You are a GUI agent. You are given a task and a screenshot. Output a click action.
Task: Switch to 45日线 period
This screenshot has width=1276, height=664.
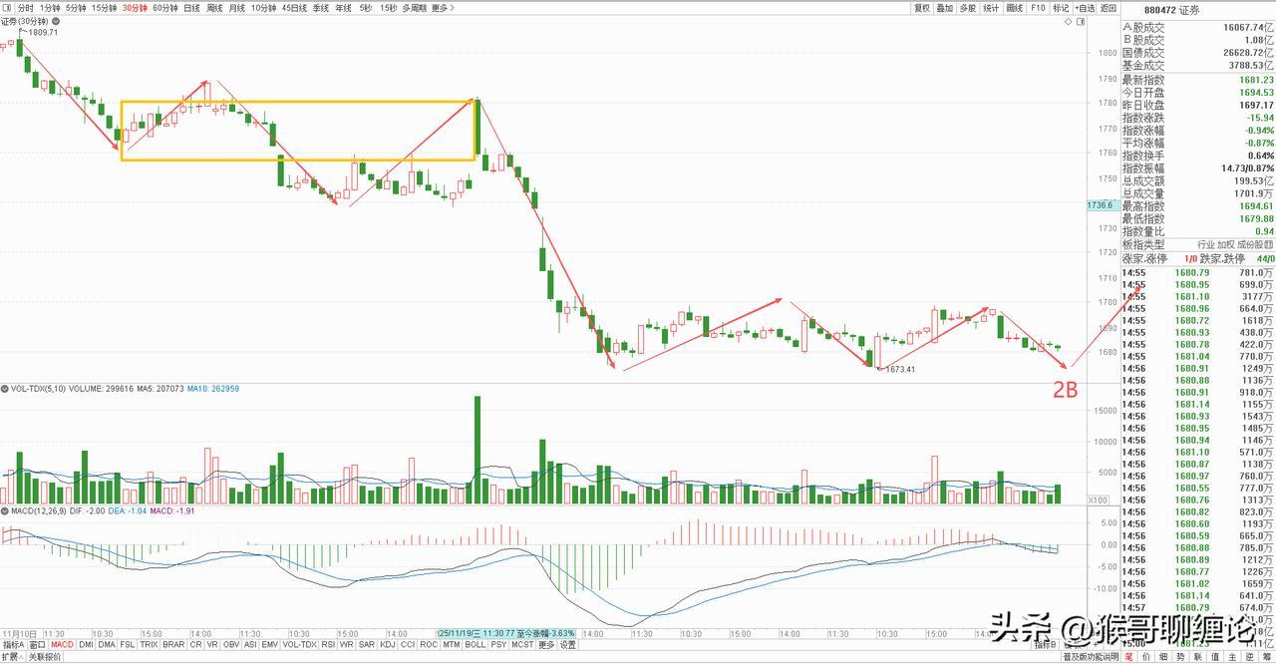click(x=294, y=8)
